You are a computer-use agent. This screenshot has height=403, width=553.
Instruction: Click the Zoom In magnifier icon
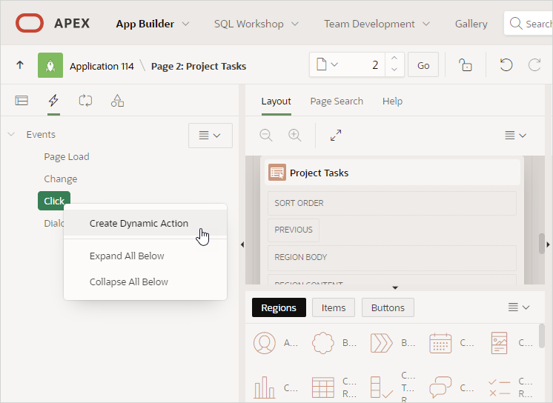click(294, 136)
